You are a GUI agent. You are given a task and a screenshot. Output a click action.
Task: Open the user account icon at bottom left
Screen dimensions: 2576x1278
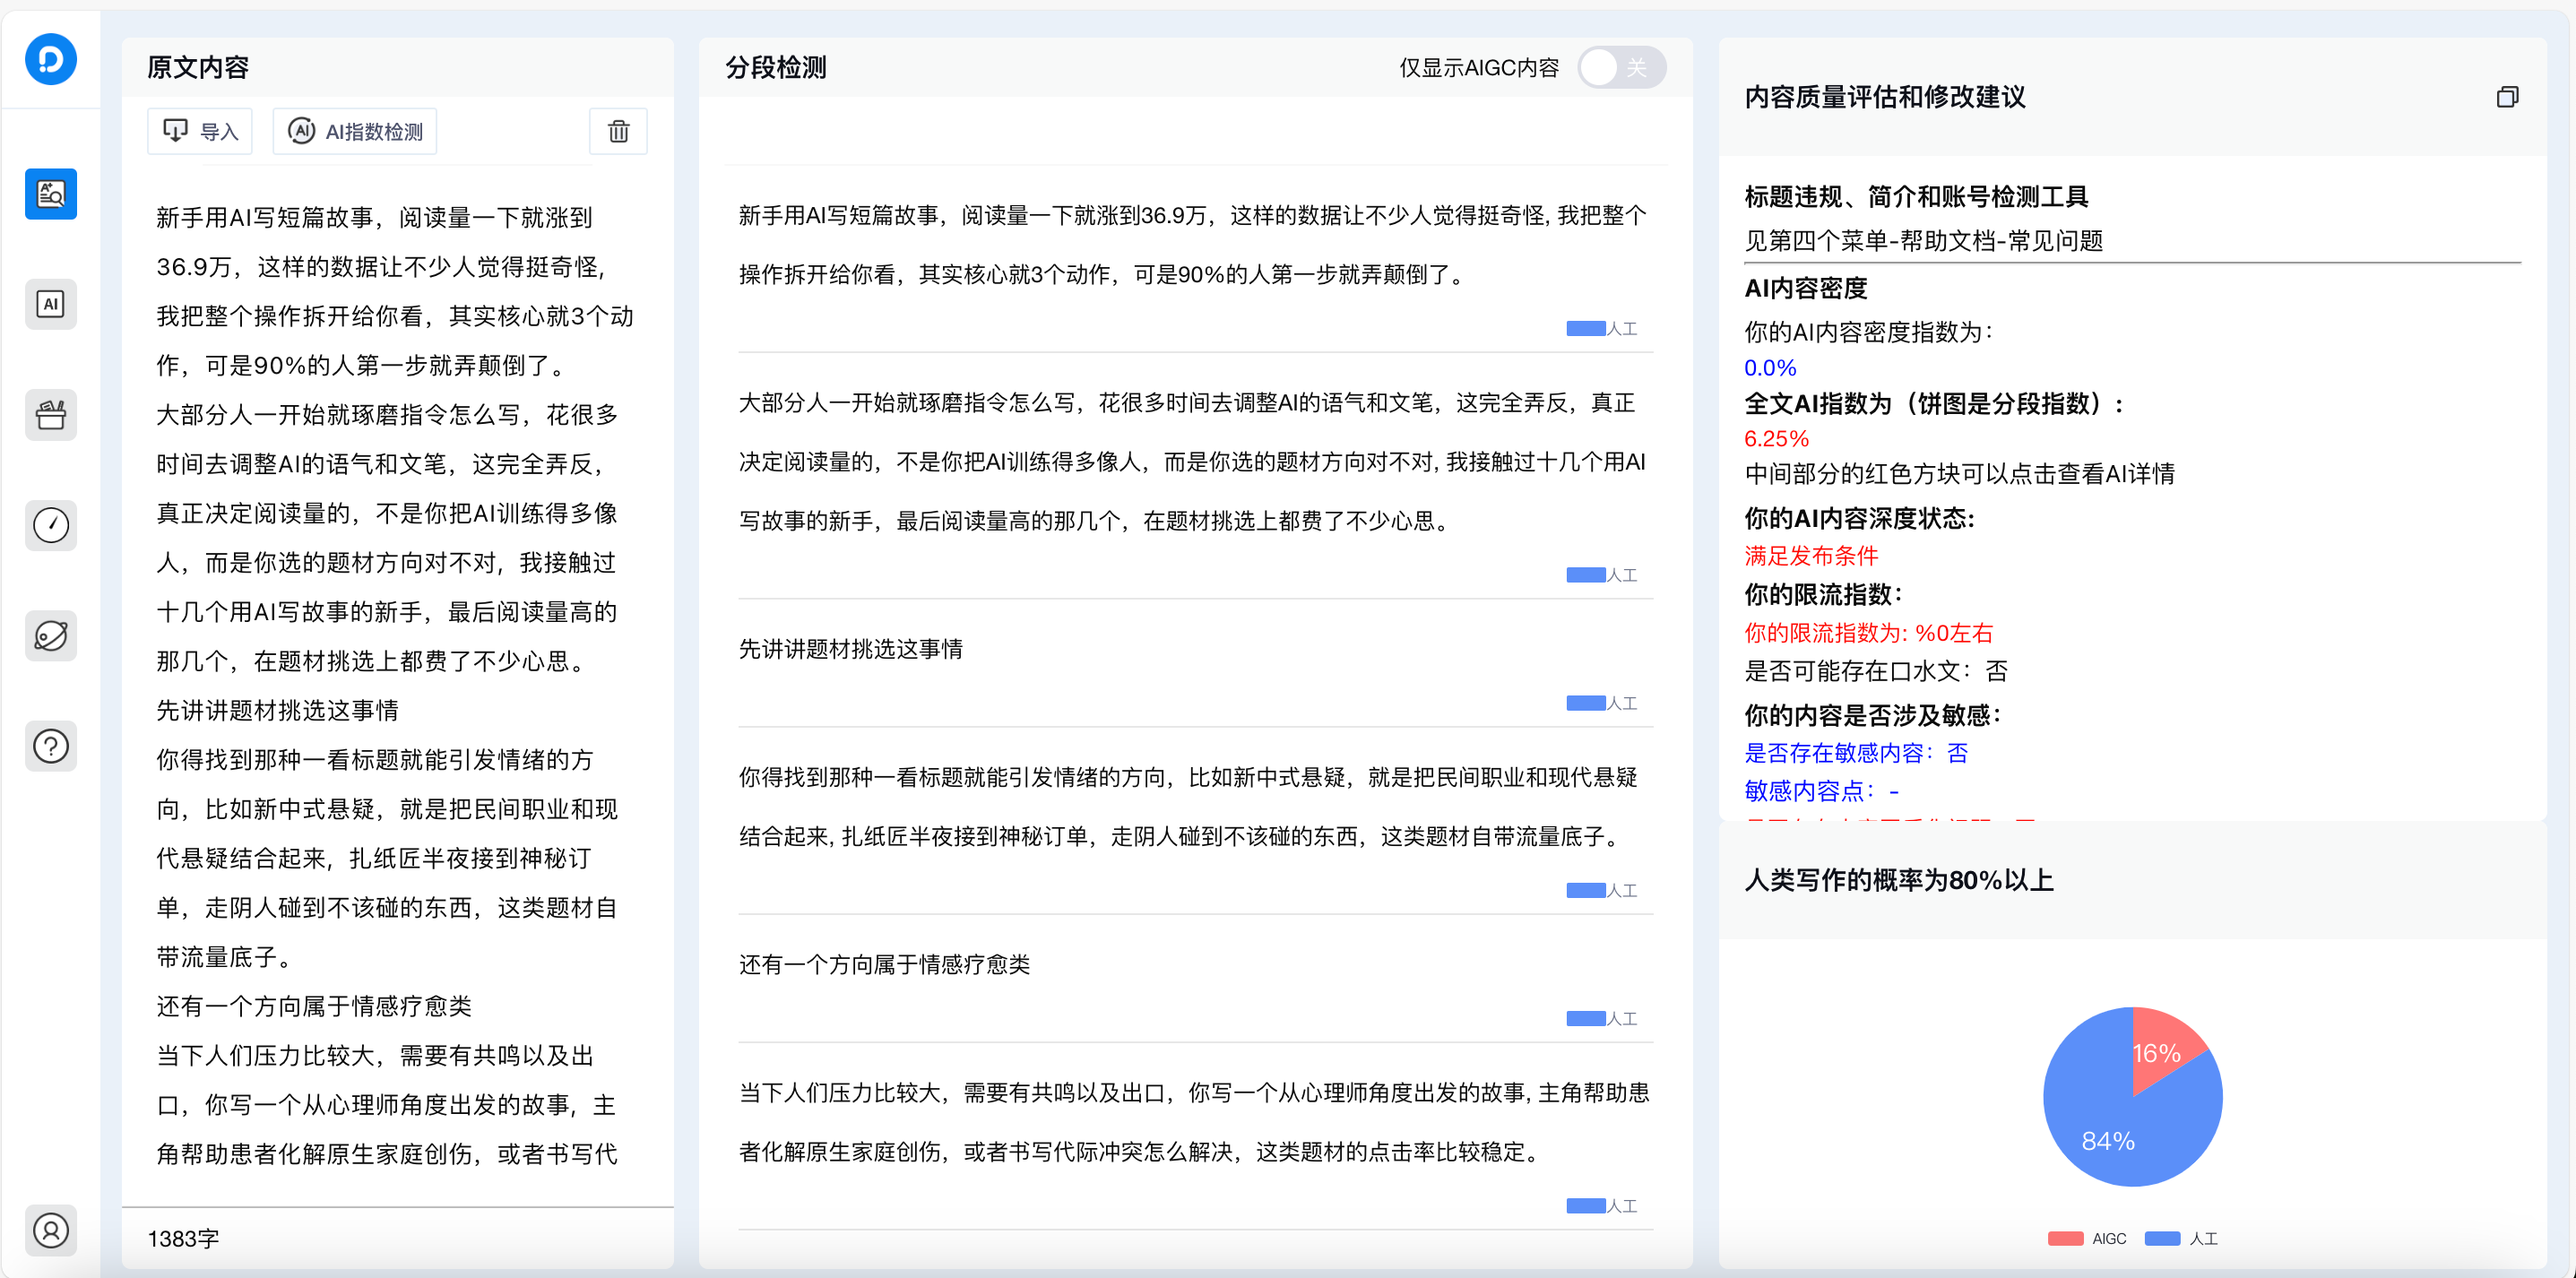(x=51, y=1230)
